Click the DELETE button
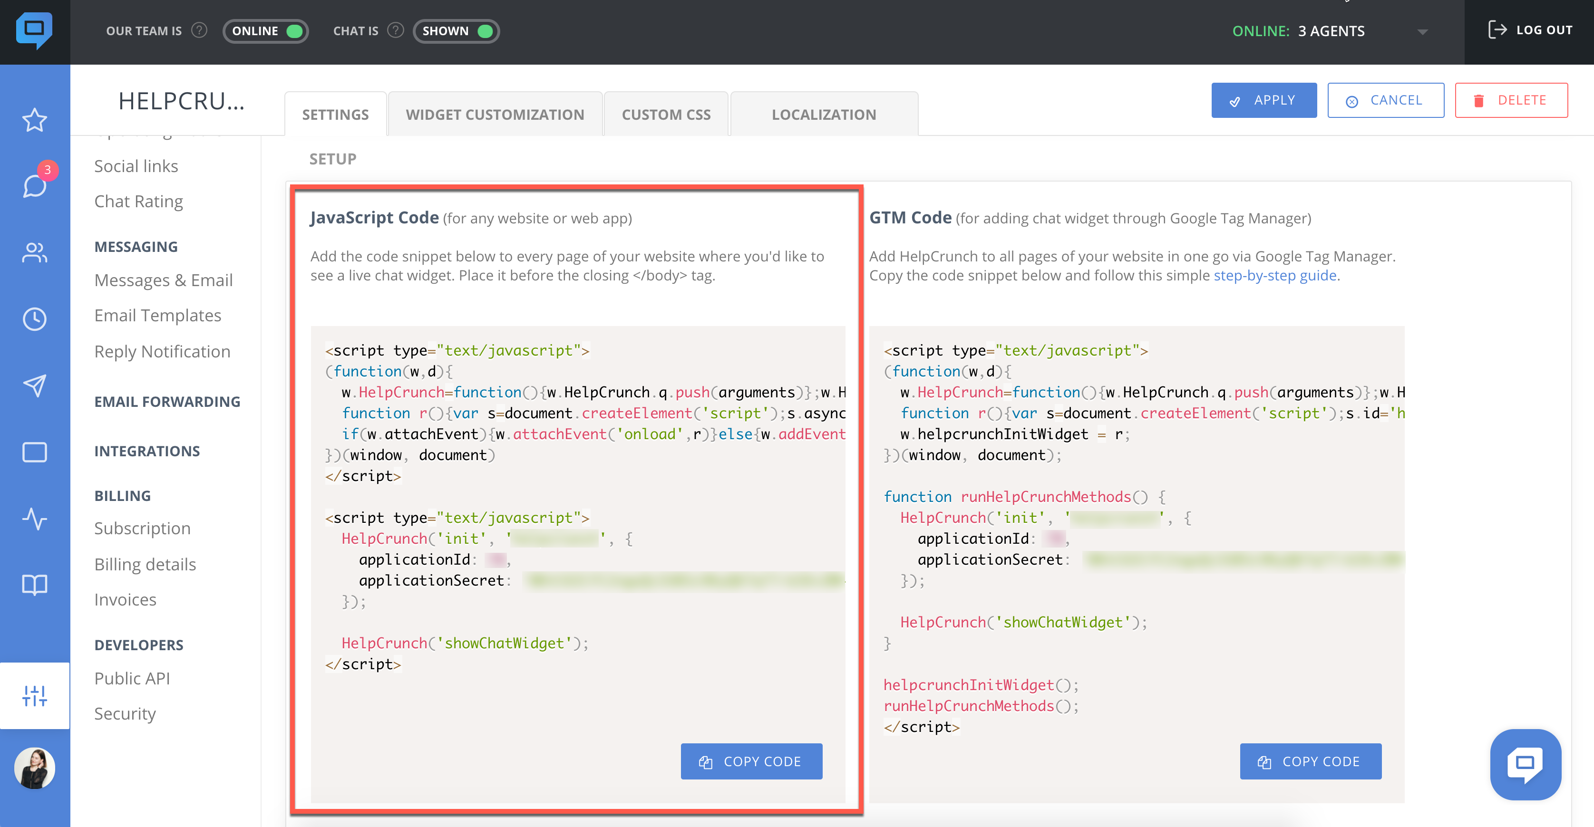 point(1511,100)
